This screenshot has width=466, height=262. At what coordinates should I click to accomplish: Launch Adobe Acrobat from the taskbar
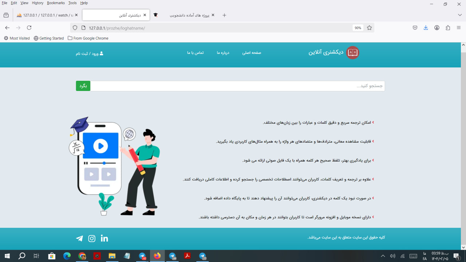pos(187,256)
